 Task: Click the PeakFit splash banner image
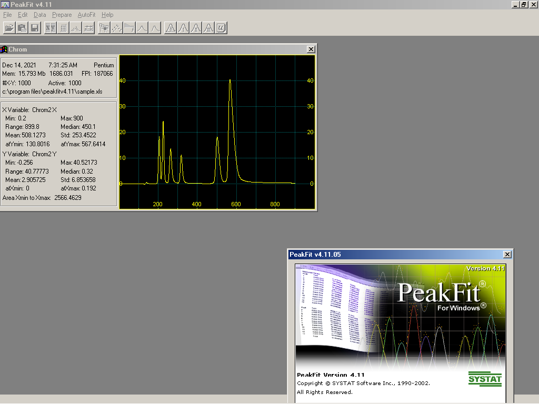(x=400, y=316)
